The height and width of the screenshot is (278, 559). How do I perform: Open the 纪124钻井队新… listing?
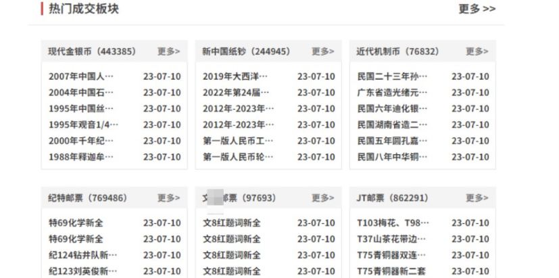[82, 255]
